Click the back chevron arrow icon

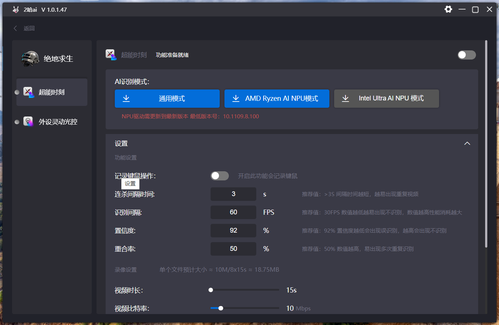[x=15, y=28]
